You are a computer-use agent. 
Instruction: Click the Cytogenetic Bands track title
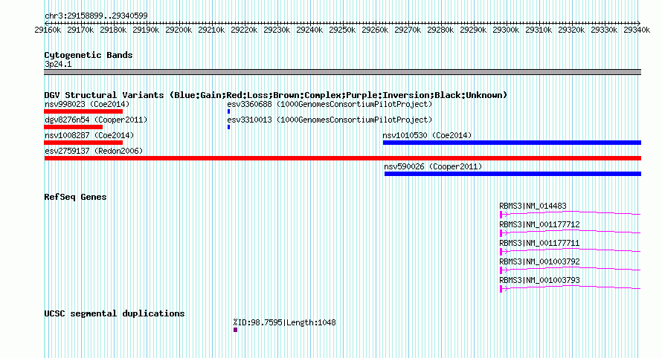pyautogui.click(x=89, y=55)
